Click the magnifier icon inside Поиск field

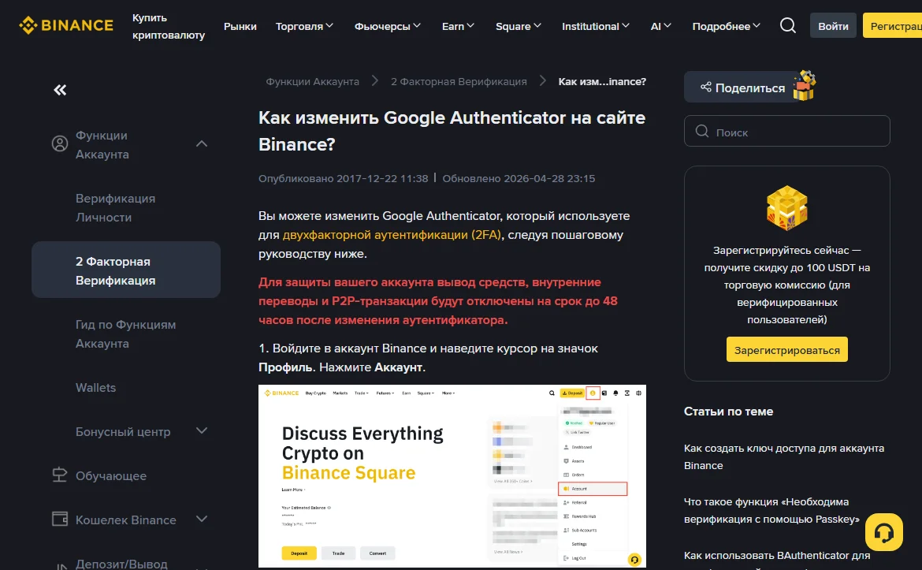tap(701, 131)
